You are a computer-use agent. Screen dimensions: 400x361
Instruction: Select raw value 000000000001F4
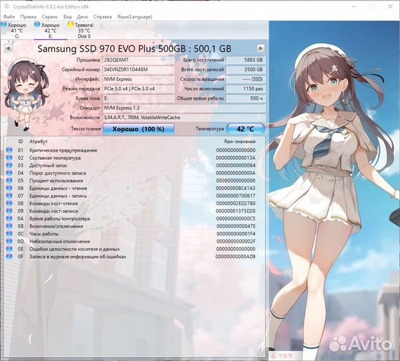click(236, 234)
